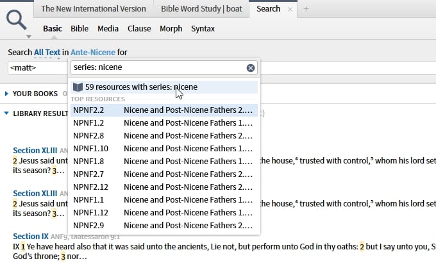Choose the Clause search type
436x268 pixels.
(139, 29)
